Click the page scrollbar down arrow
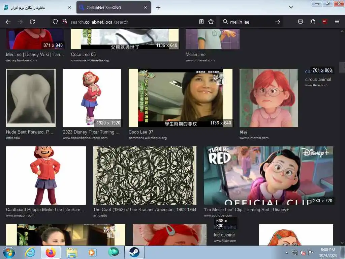 (x=342, y=243)
